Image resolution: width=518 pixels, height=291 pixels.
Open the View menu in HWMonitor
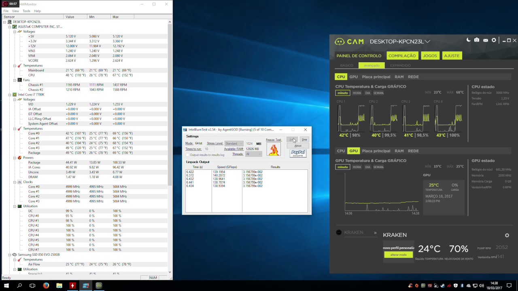15,11
